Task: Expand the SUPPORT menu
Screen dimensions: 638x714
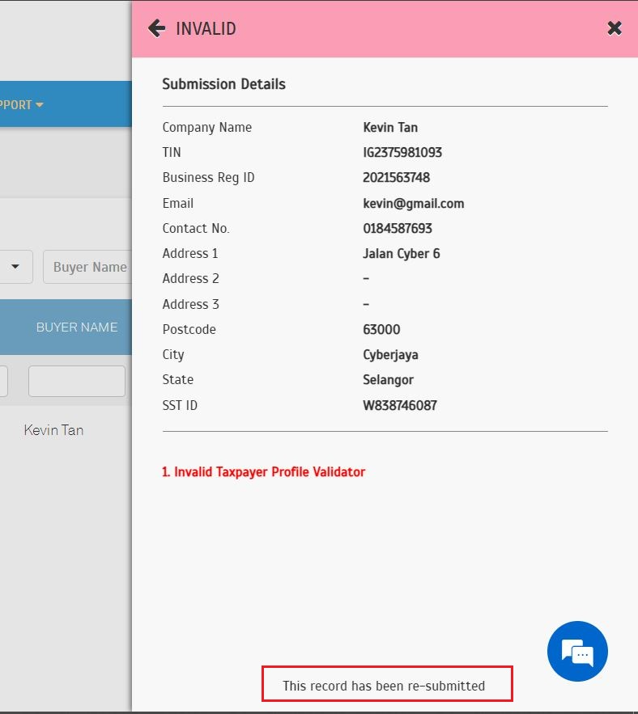Action: coord(22,104)
